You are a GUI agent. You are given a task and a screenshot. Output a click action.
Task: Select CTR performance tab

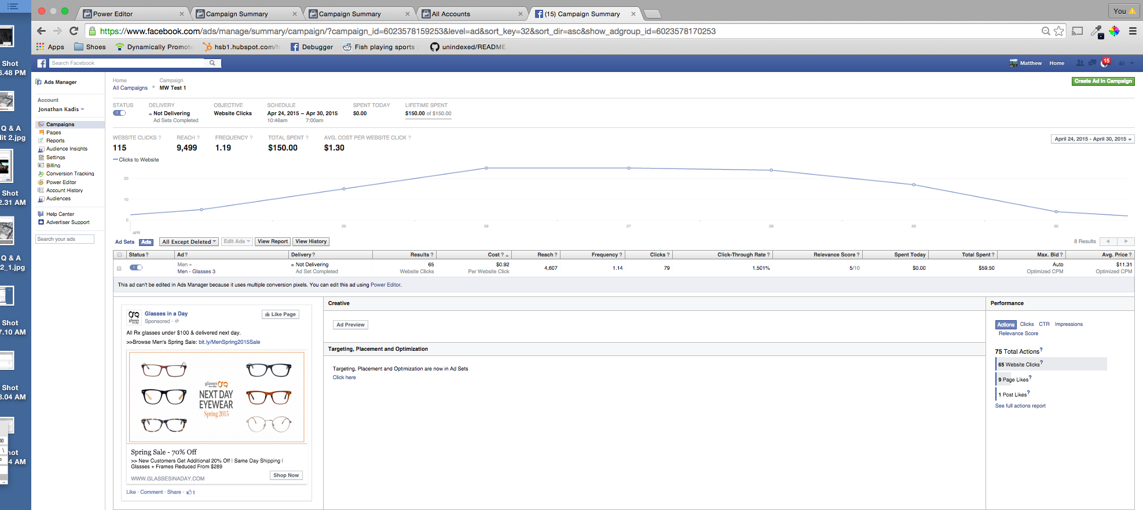[1044, 324]
